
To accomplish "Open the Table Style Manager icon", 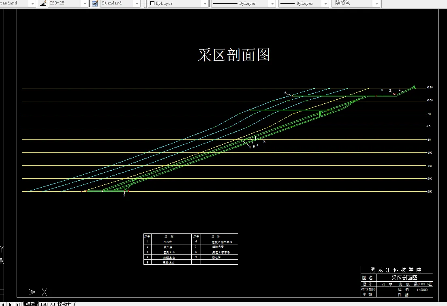I will click(x=95, y=3).
